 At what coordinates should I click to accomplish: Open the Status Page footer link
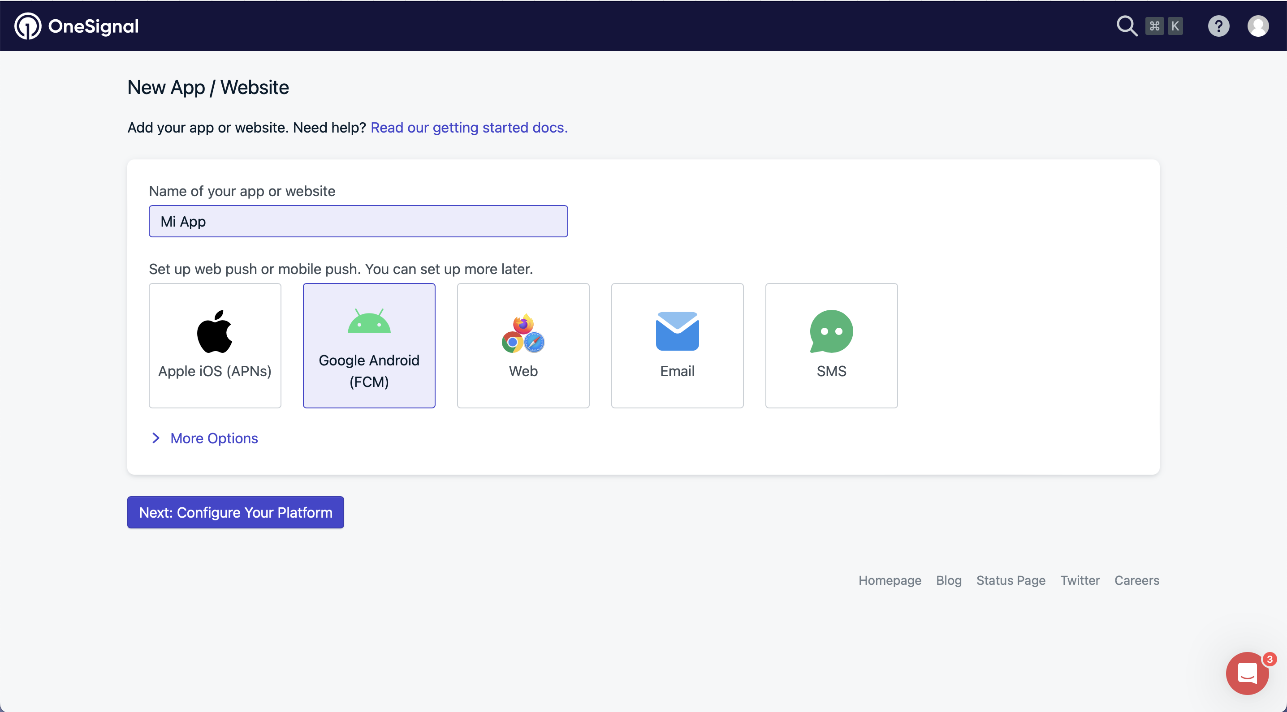point(1011,580)
